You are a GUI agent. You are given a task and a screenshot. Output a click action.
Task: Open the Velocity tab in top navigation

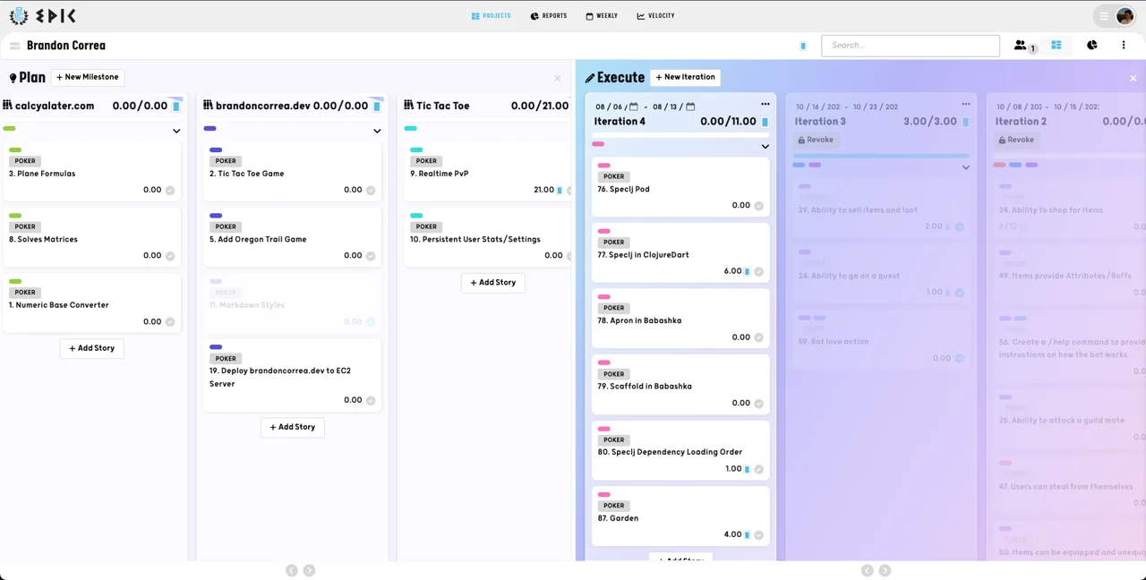[655, 16]
